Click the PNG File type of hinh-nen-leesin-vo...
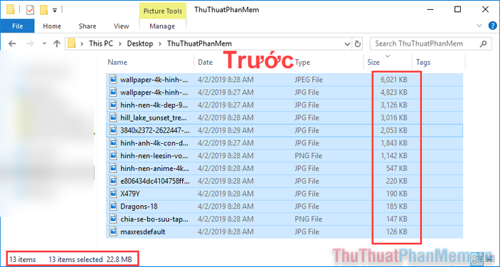 pos(308,156)
